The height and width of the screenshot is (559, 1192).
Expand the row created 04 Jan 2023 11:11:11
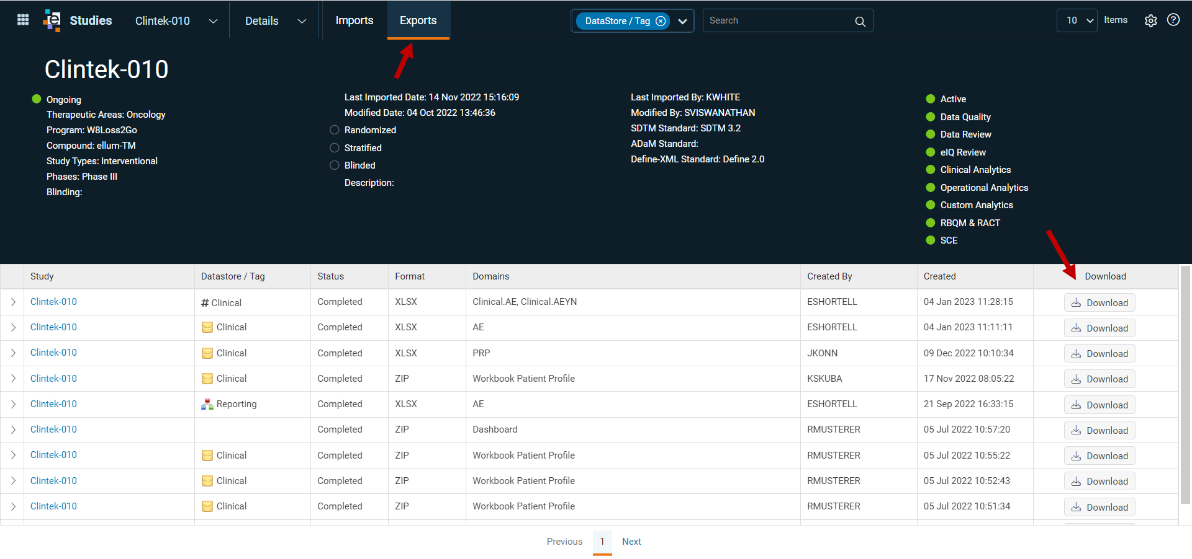[x=13, y=328]
